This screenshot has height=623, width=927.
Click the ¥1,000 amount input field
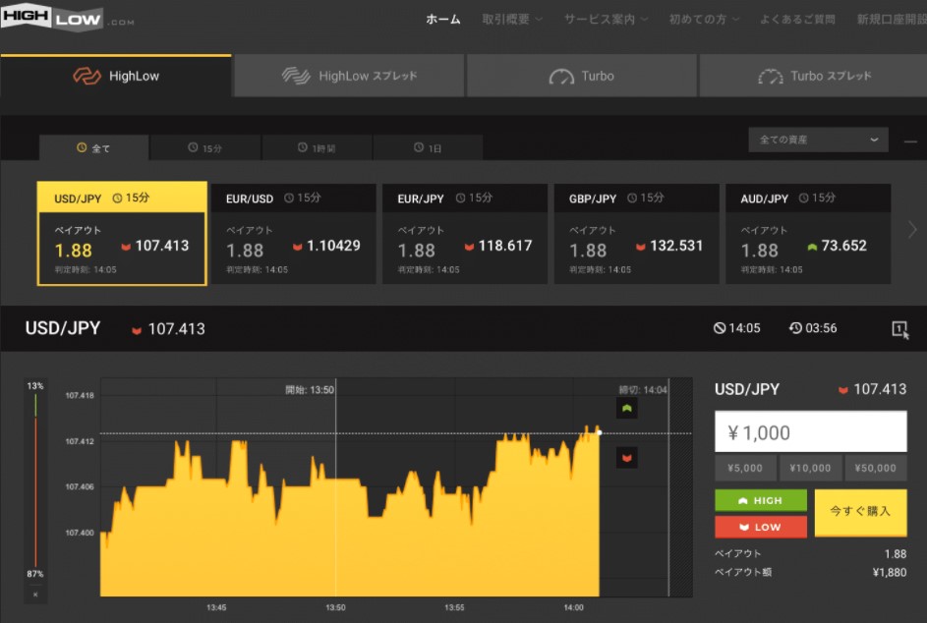811,432
